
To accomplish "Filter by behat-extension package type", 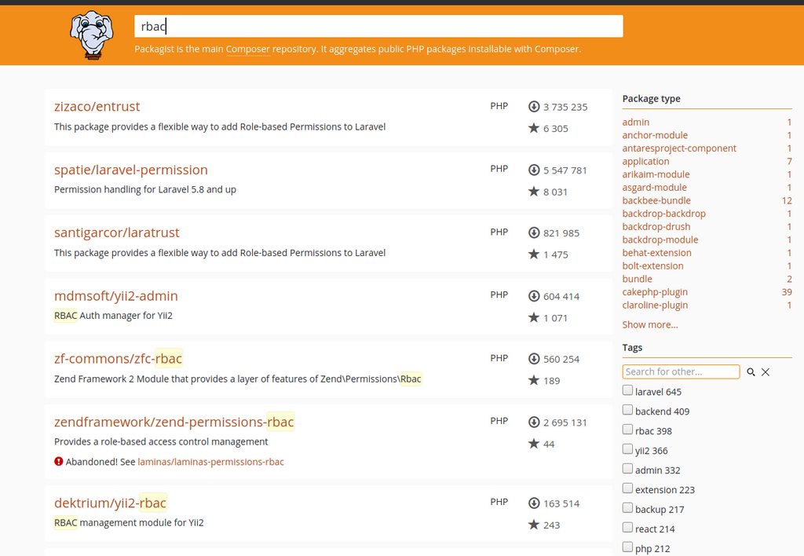I will coord(657,253).
